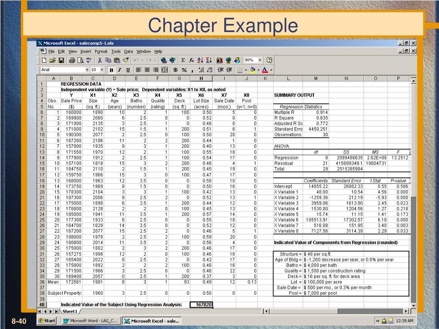439x329 pixels.
Task: Open the Font Color dropdown arrow
Action: [271, 70]
